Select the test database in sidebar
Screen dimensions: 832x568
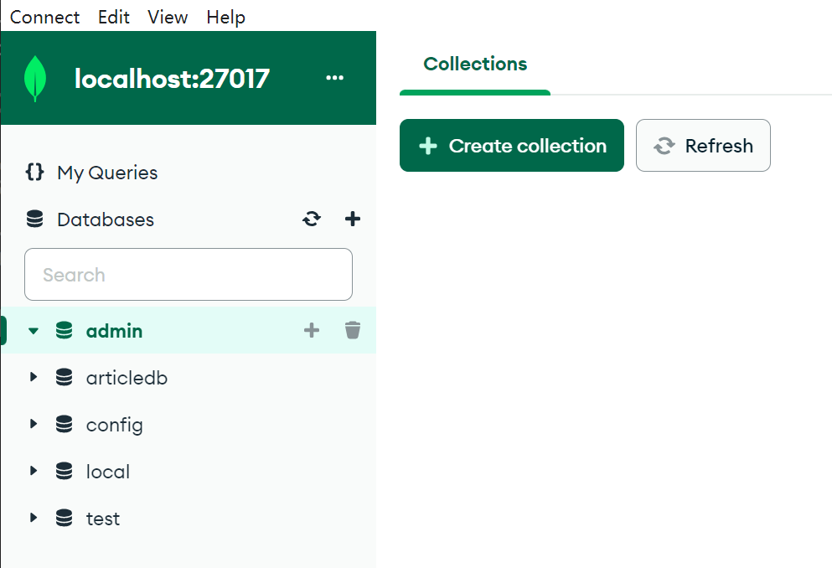pos(103,519)
